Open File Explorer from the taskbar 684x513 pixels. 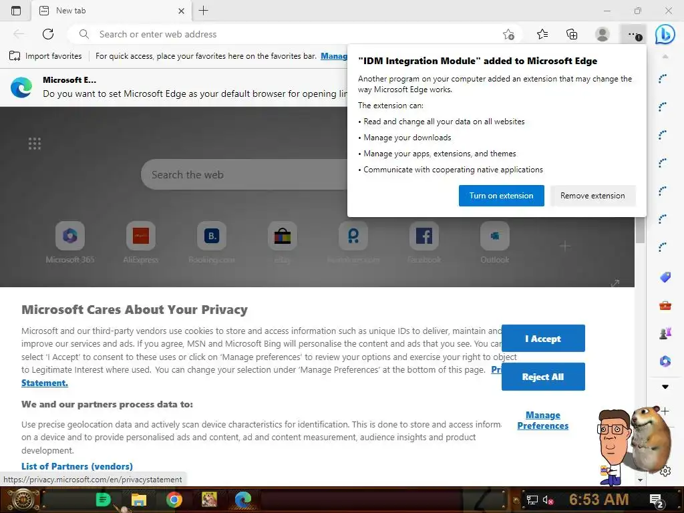pos(139,500)
